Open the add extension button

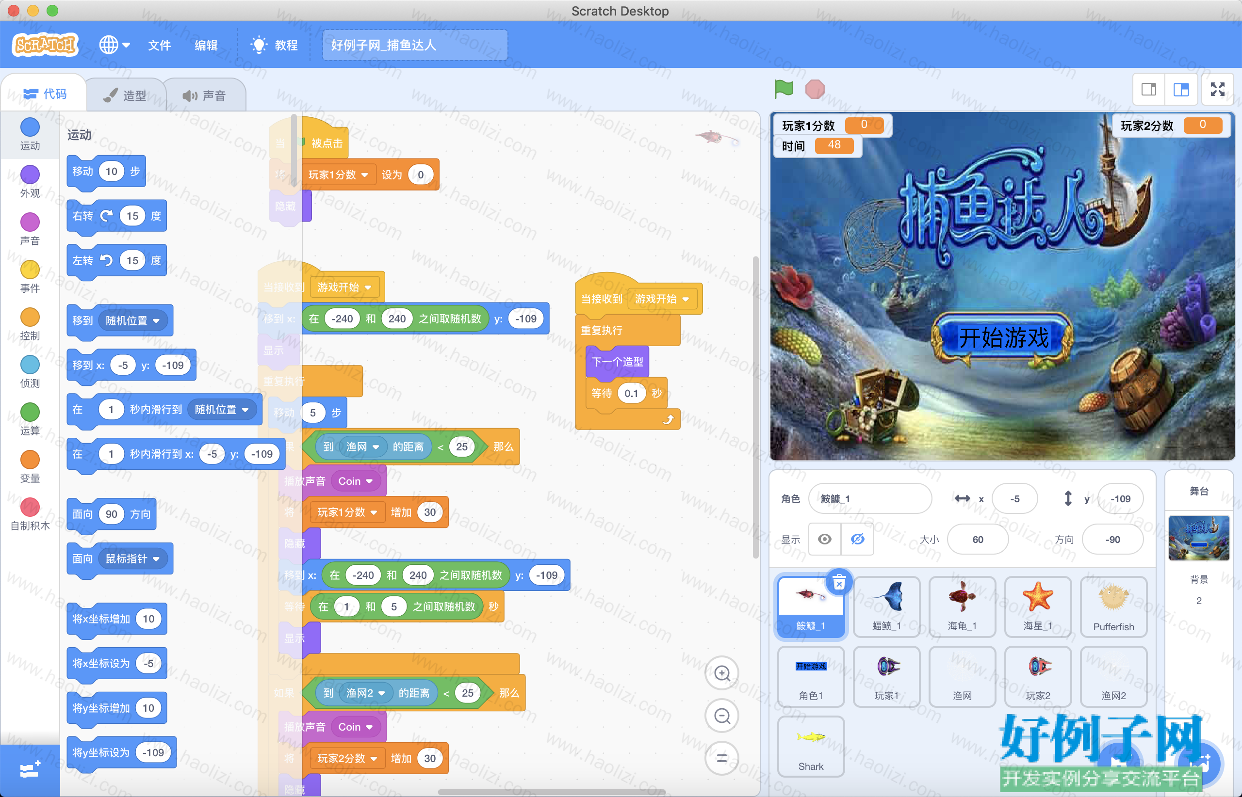click(30, 771)
